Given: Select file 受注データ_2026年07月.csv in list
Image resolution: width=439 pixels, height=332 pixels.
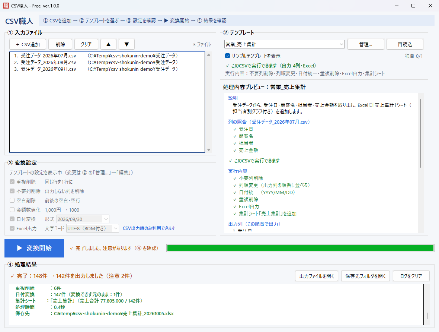Looking at the screenshot, I should tap(107, 56).
